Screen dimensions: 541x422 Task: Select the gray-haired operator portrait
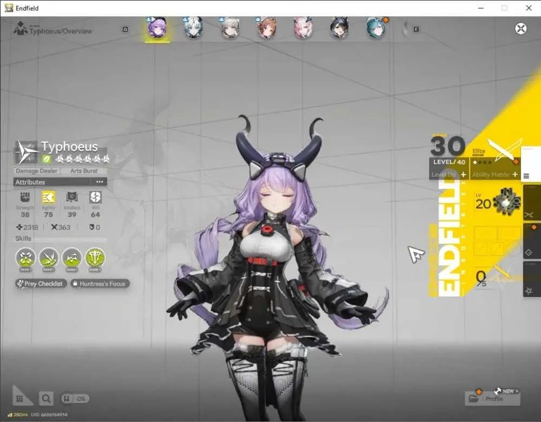(230, 28)
